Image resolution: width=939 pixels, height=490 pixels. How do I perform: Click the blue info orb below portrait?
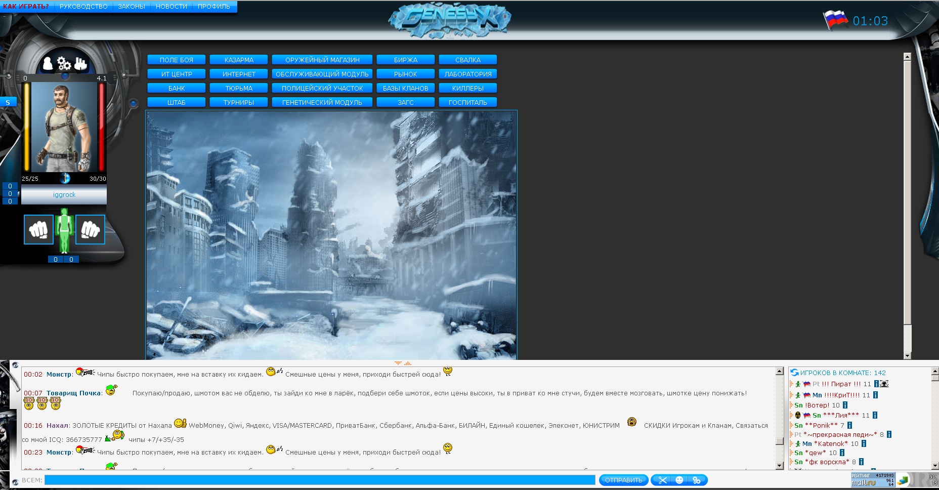(x=65, y=178)
